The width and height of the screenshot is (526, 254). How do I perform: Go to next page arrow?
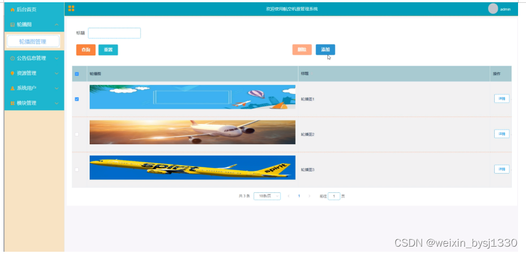(x=309, y=196)
